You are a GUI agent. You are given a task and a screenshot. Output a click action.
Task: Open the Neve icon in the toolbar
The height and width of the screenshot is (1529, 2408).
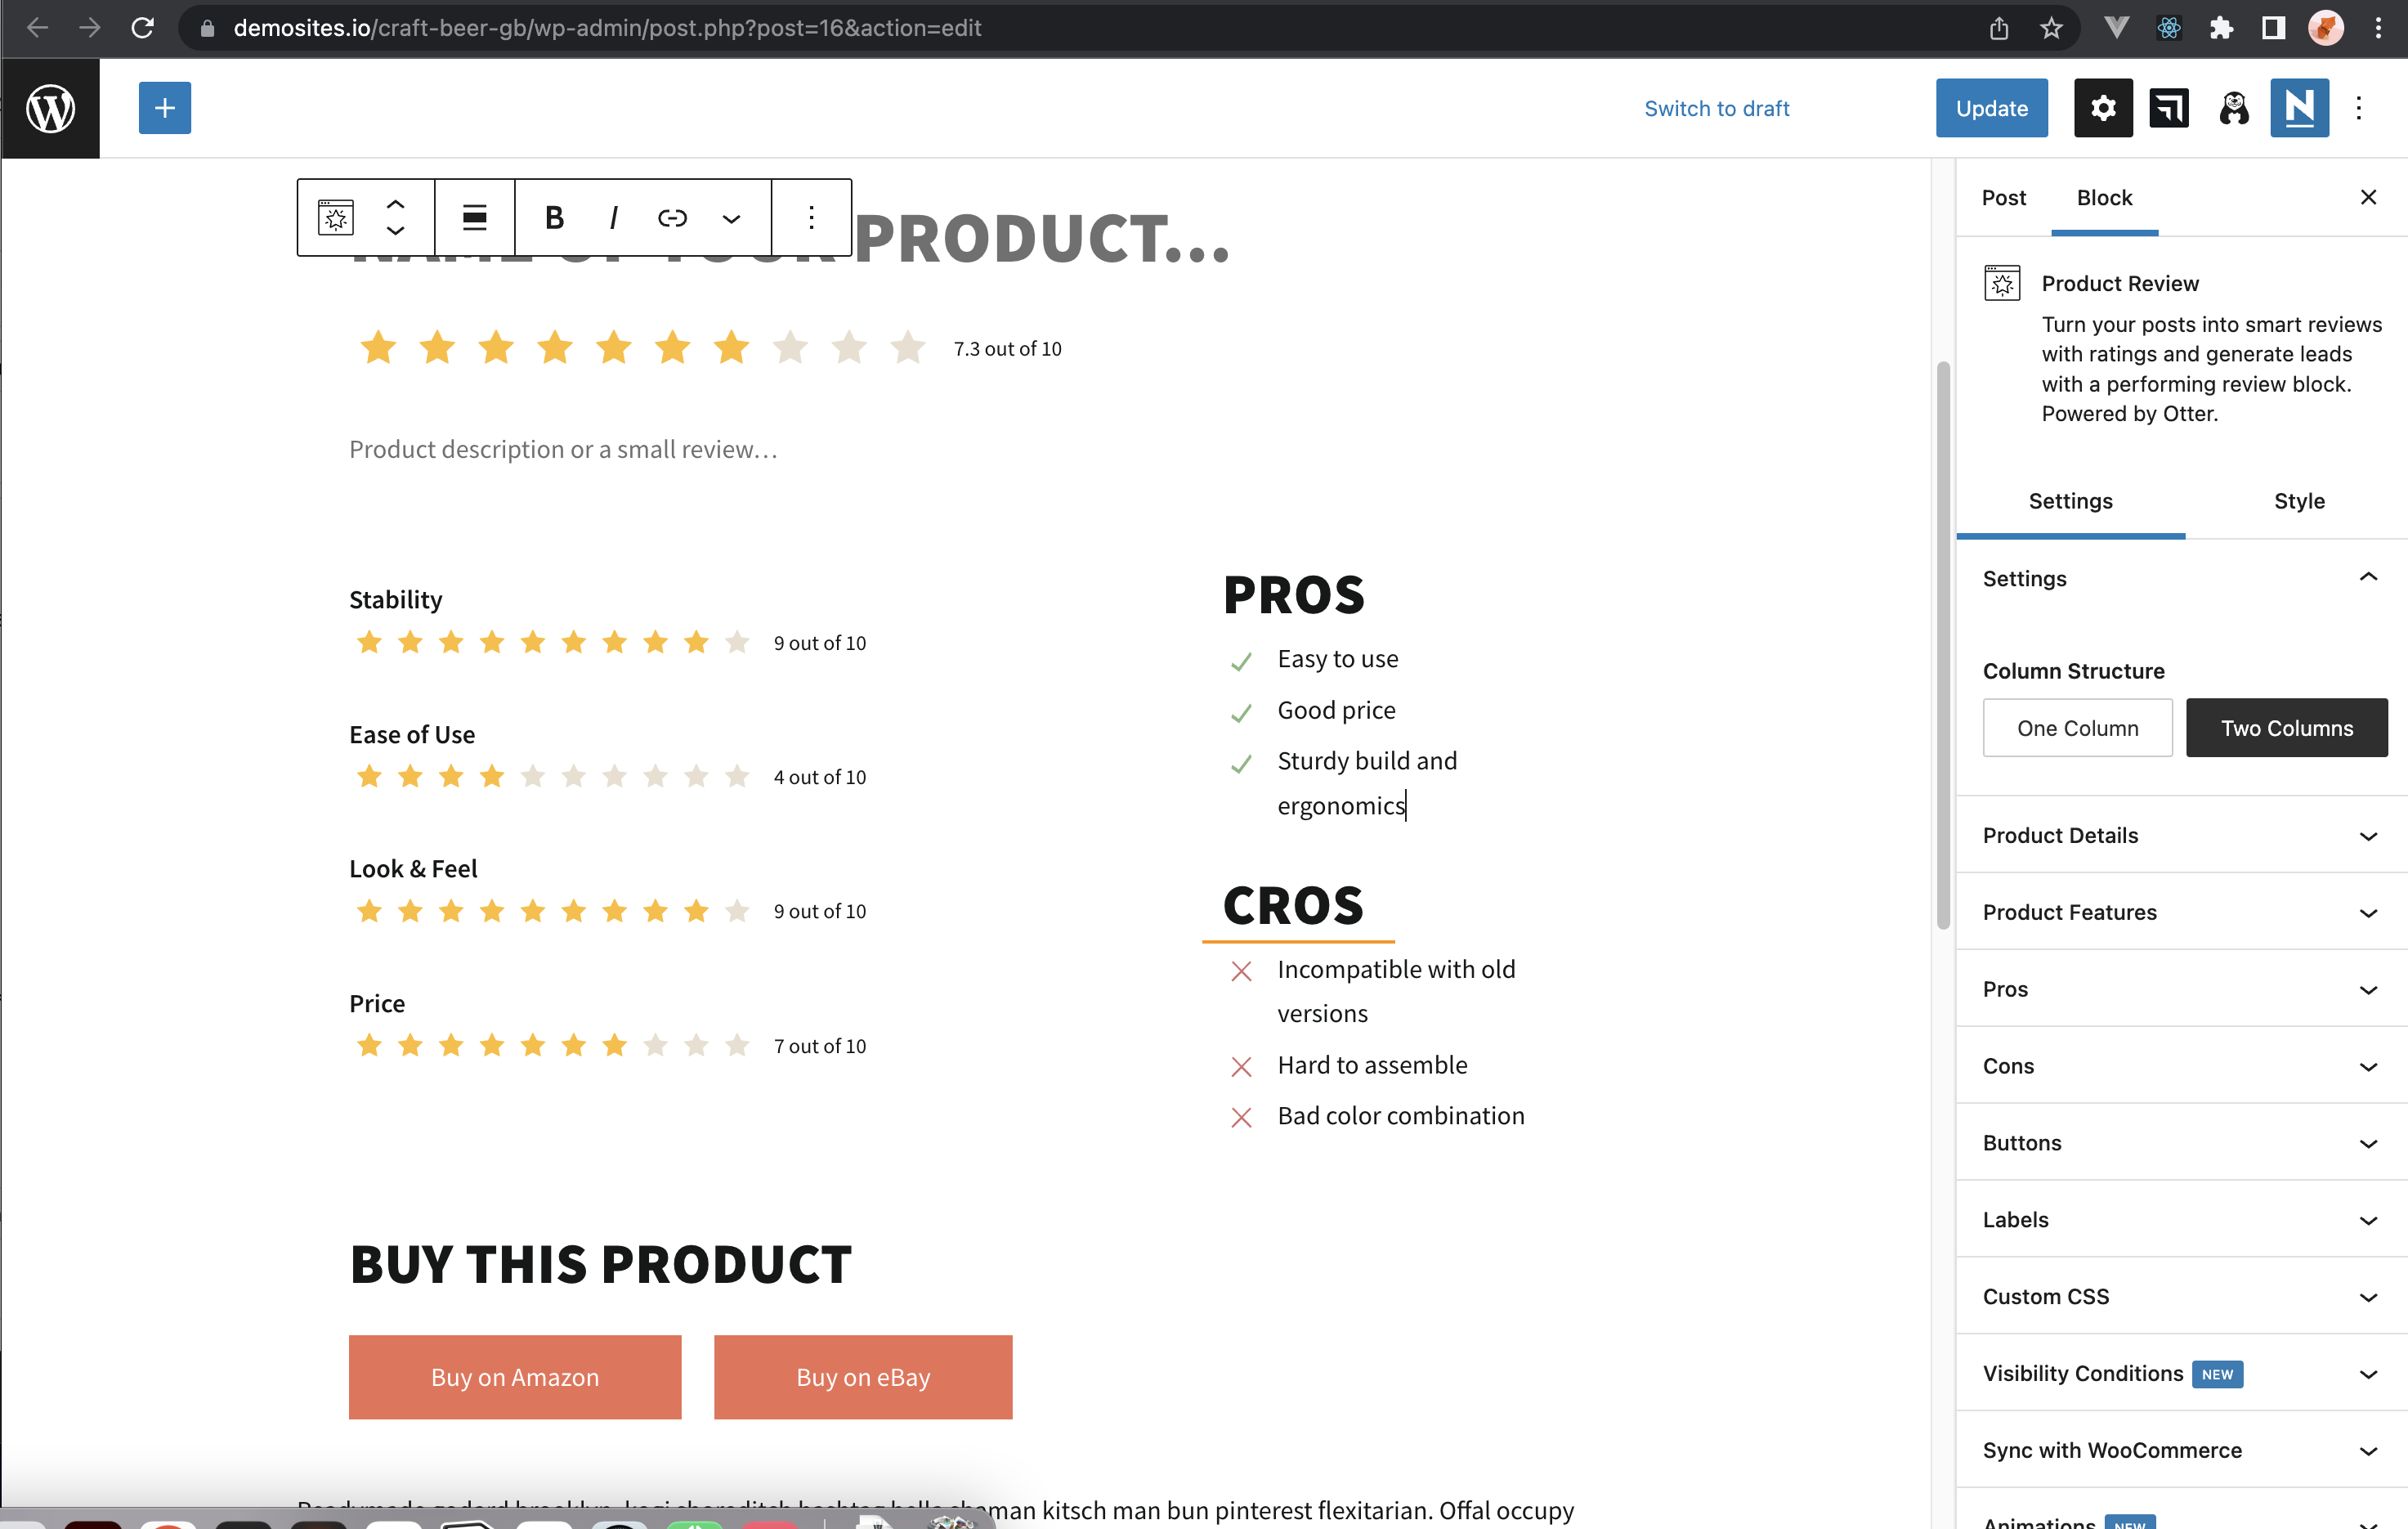point(2300,108)
